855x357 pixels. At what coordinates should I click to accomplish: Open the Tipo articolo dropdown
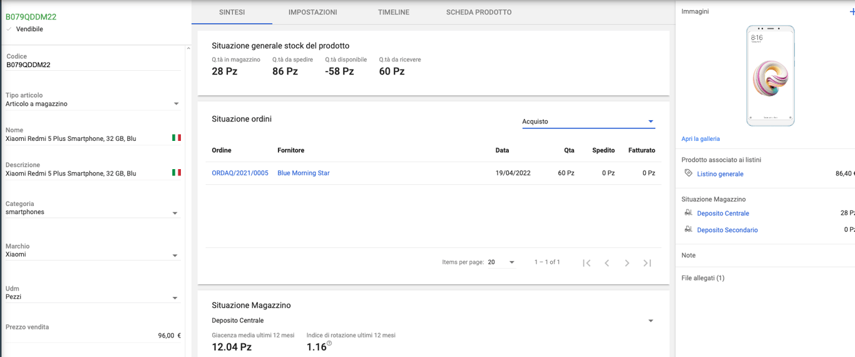pyautogui.click(x=176, y=104)
